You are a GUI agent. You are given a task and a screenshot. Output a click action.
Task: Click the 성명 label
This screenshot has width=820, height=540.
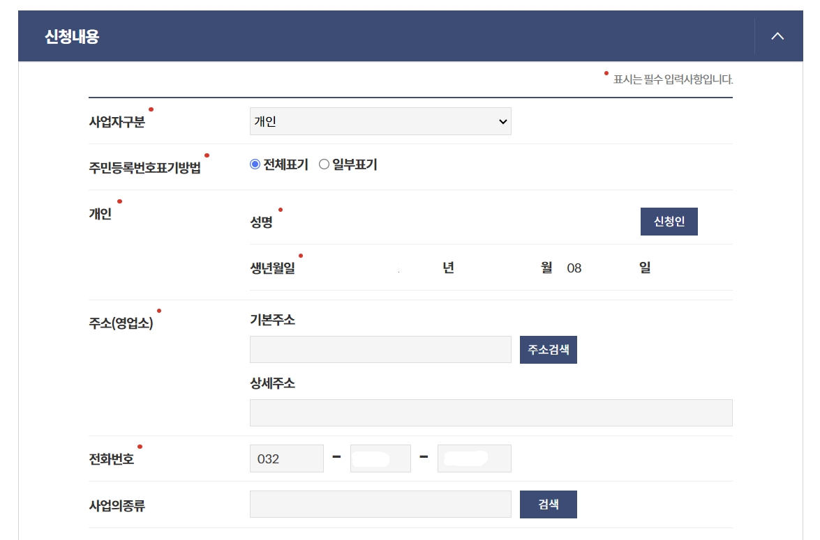262,222
